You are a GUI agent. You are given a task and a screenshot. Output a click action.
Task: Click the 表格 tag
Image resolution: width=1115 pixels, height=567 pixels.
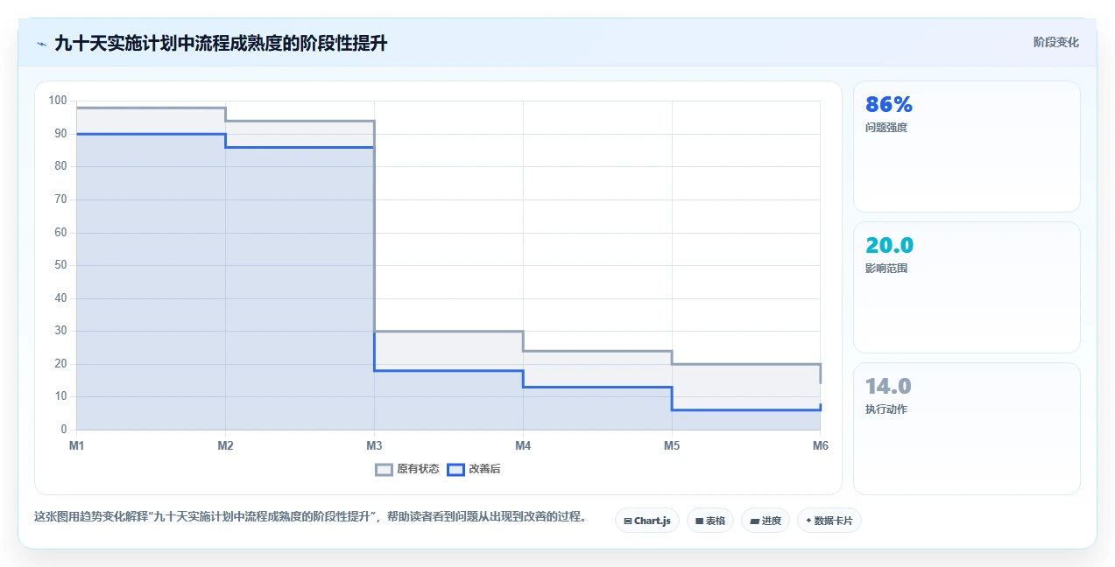coord(709,521)
